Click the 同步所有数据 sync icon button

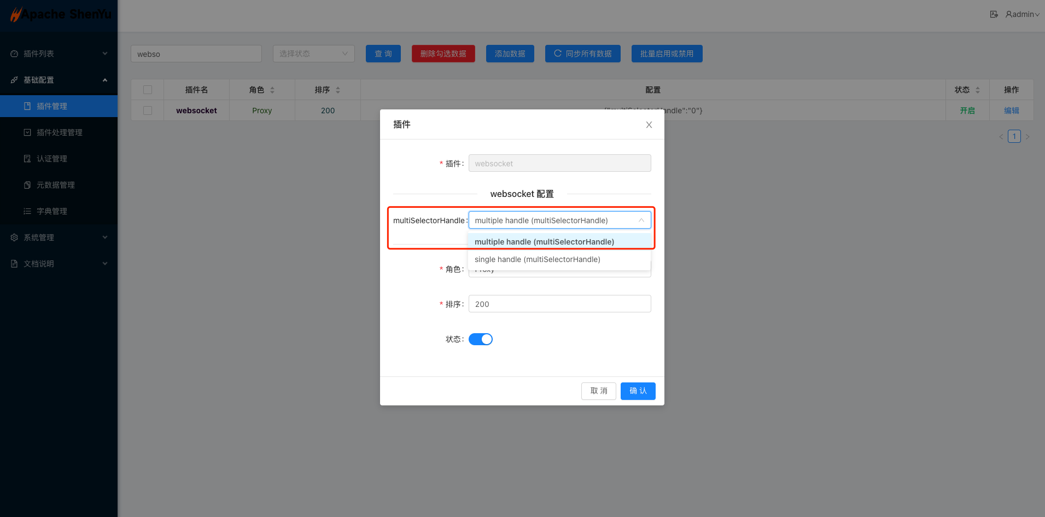[x=557, y=53]
